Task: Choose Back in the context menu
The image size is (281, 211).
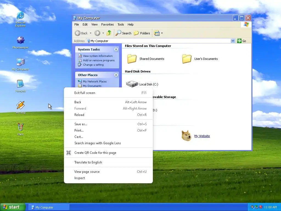Action: (x=108, y=102)
